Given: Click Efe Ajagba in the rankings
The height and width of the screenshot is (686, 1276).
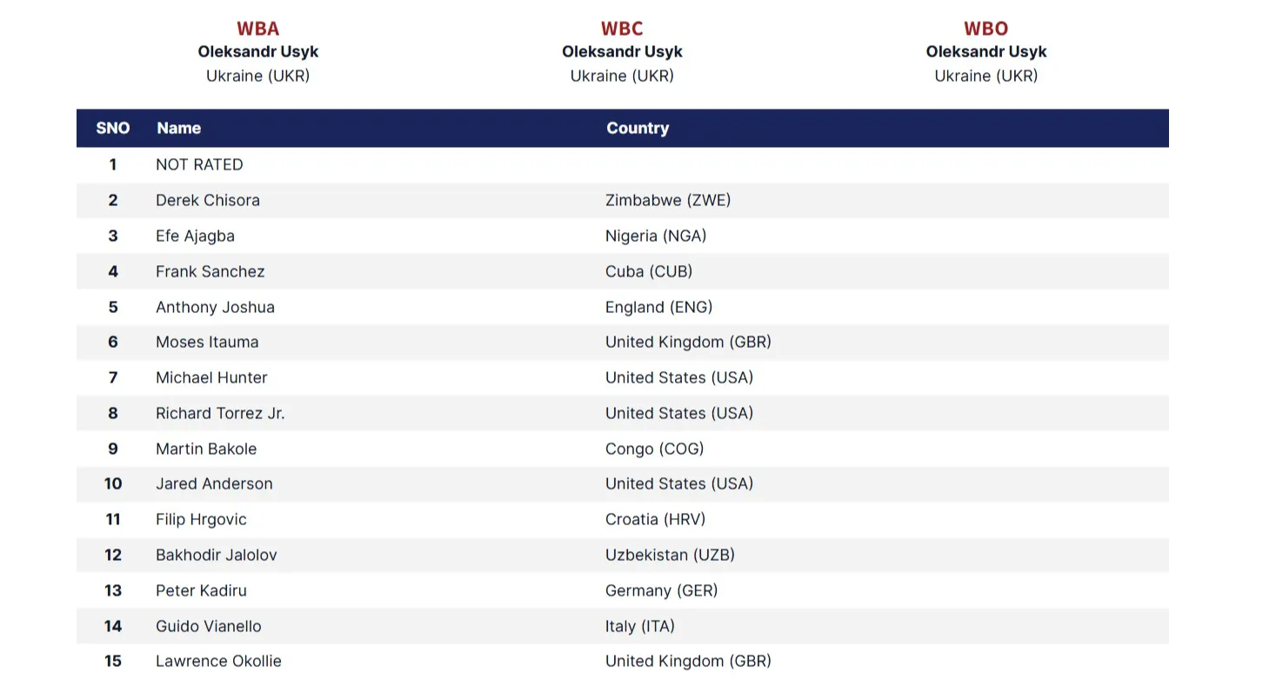Looking at the screenshot, I should (195, 236).
